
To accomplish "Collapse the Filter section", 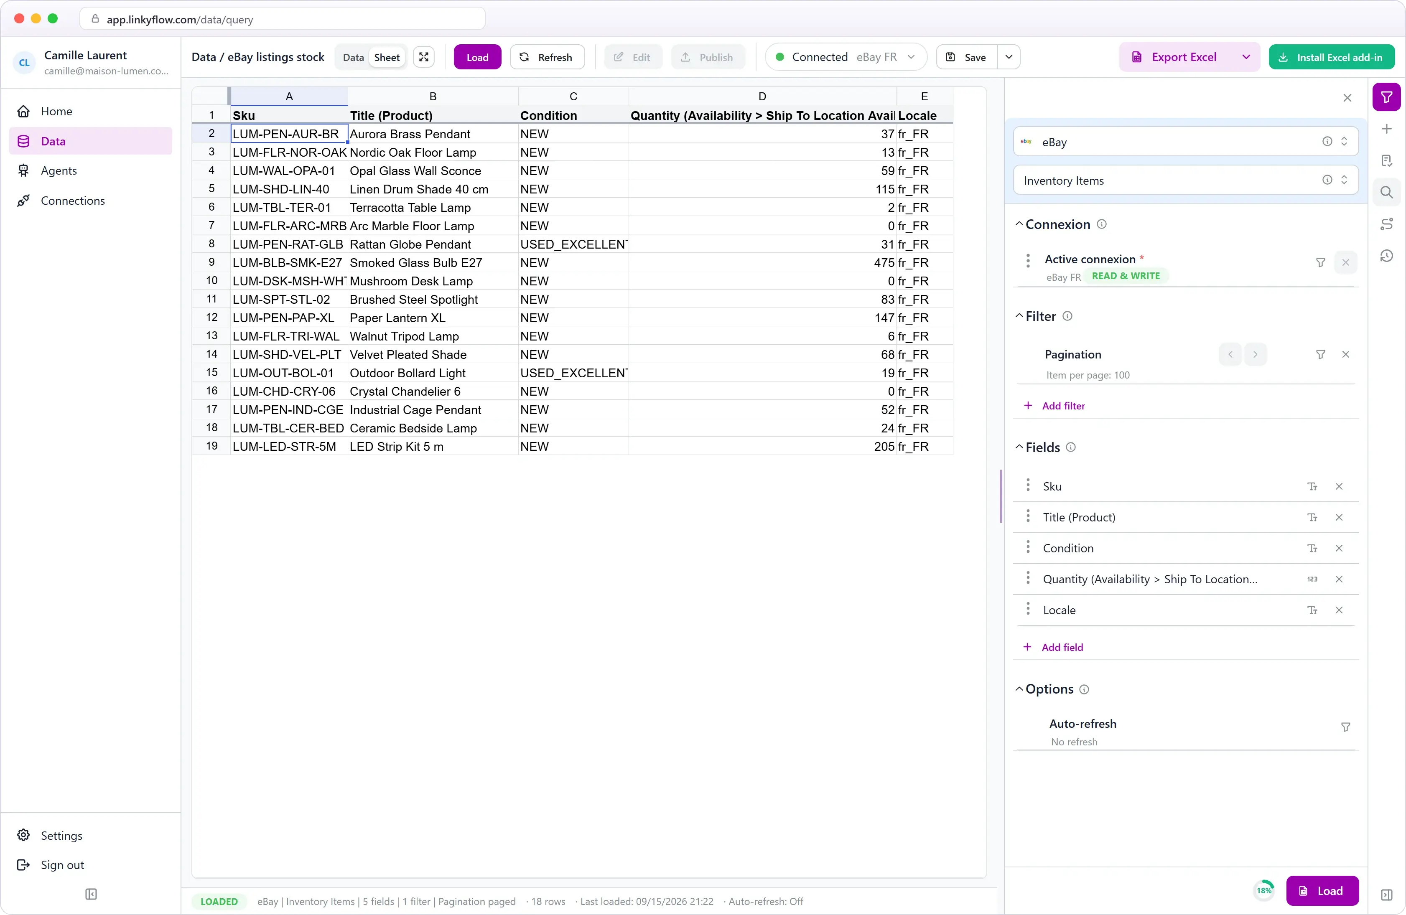I will point(1019,316).
